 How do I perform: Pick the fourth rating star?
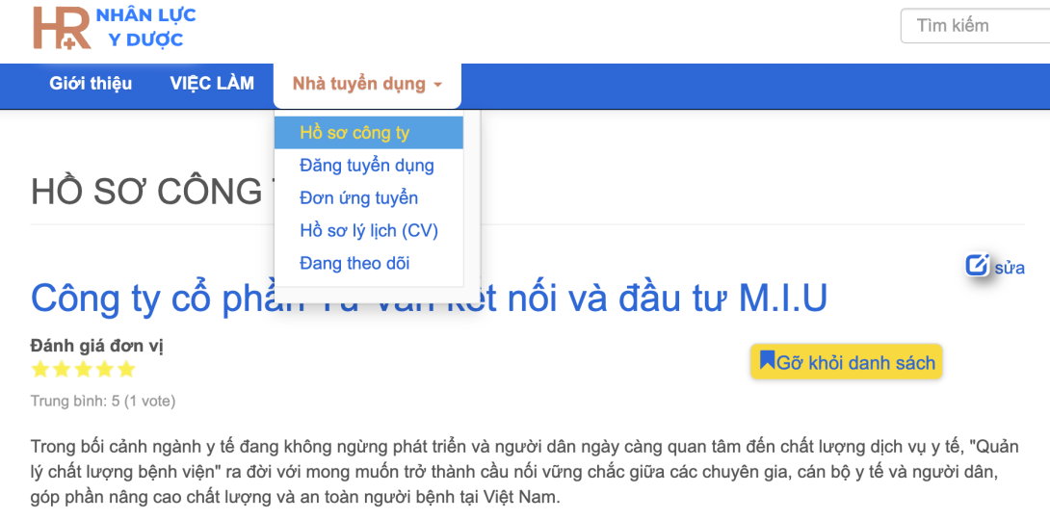[105, 370]
